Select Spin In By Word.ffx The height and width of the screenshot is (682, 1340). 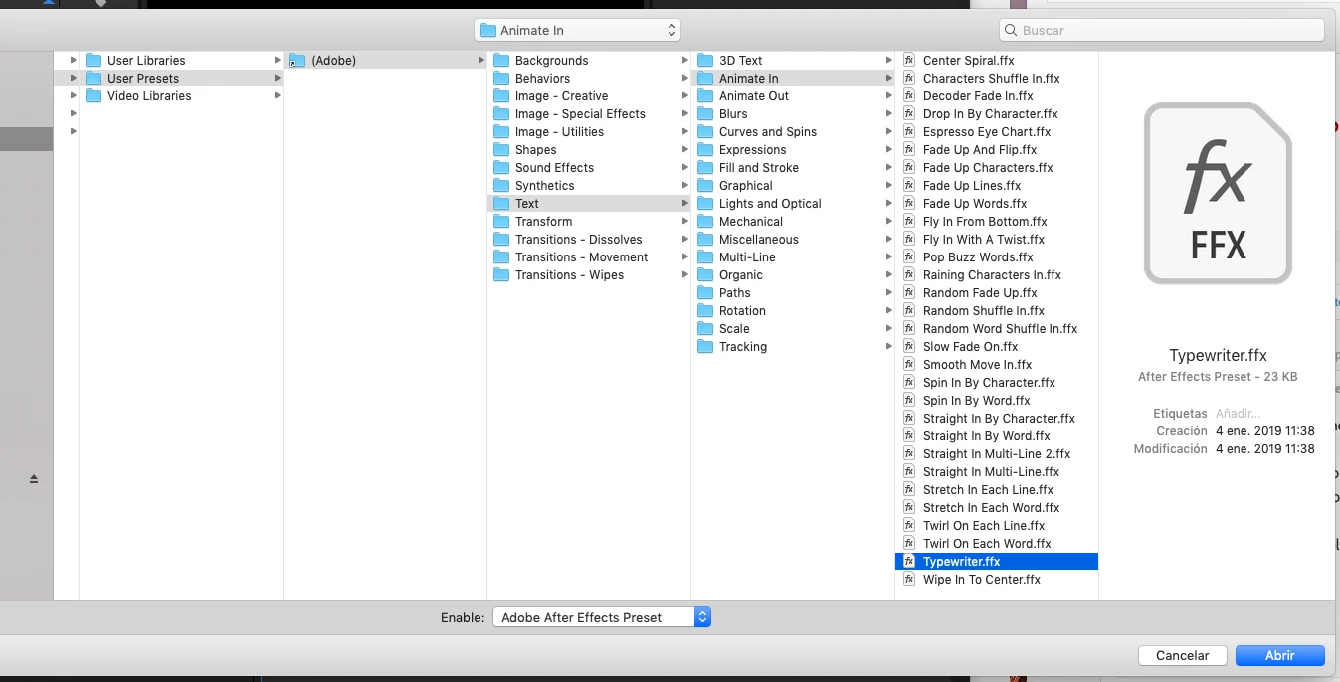997,400
